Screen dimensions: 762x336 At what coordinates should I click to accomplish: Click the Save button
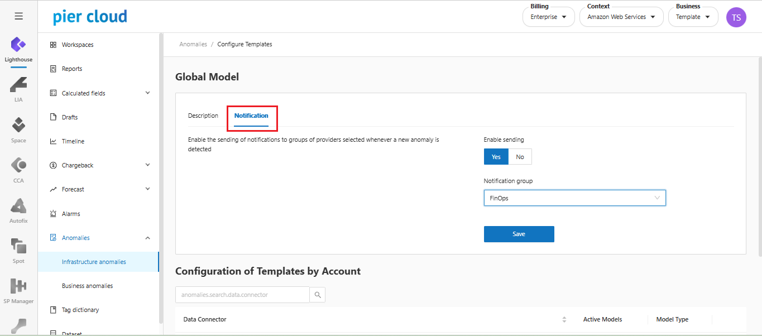pos(519,234)
